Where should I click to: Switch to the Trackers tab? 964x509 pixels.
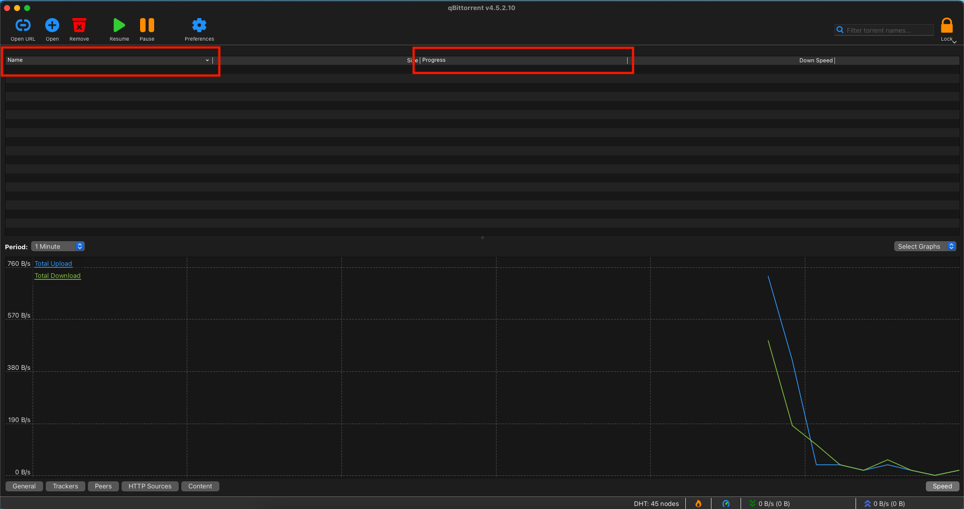point(65,486)
